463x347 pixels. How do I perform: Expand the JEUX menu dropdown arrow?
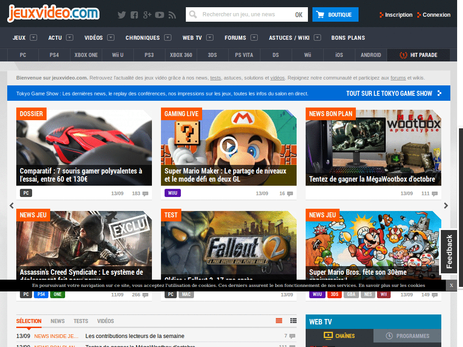33,38
